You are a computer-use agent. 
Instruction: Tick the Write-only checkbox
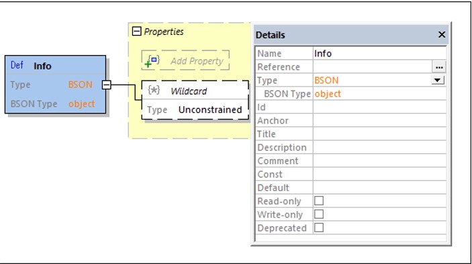[319, 214]
